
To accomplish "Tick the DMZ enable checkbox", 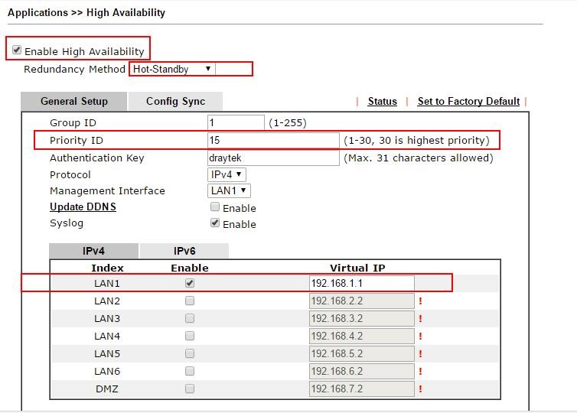I will (x=190, y=389).
